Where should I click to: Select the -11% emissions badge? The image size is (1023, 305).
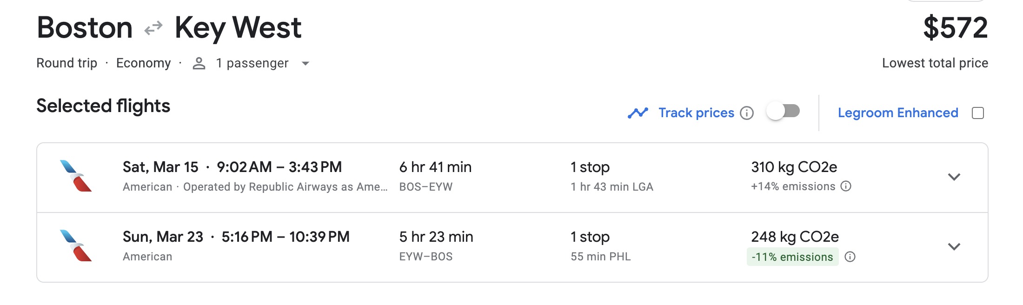792,257
